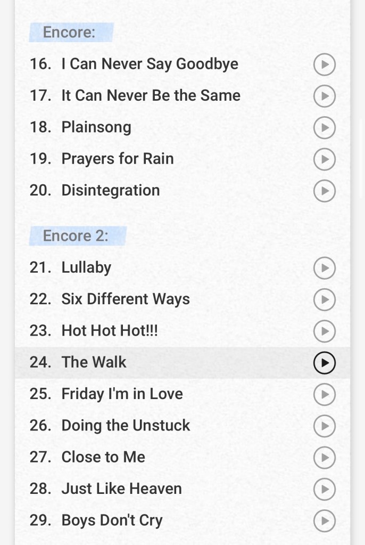Hit play button for Just Like Heaven
Image resolution: width=365 pixels, height=545 pixels.
(324, 489)
